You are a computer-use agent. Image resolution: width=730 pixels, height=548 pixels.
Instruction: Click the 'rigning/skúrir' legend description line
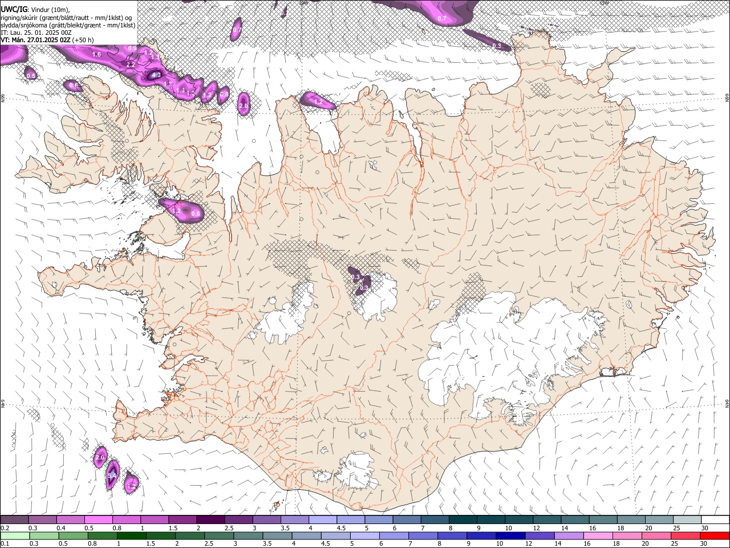coord(67,18)
